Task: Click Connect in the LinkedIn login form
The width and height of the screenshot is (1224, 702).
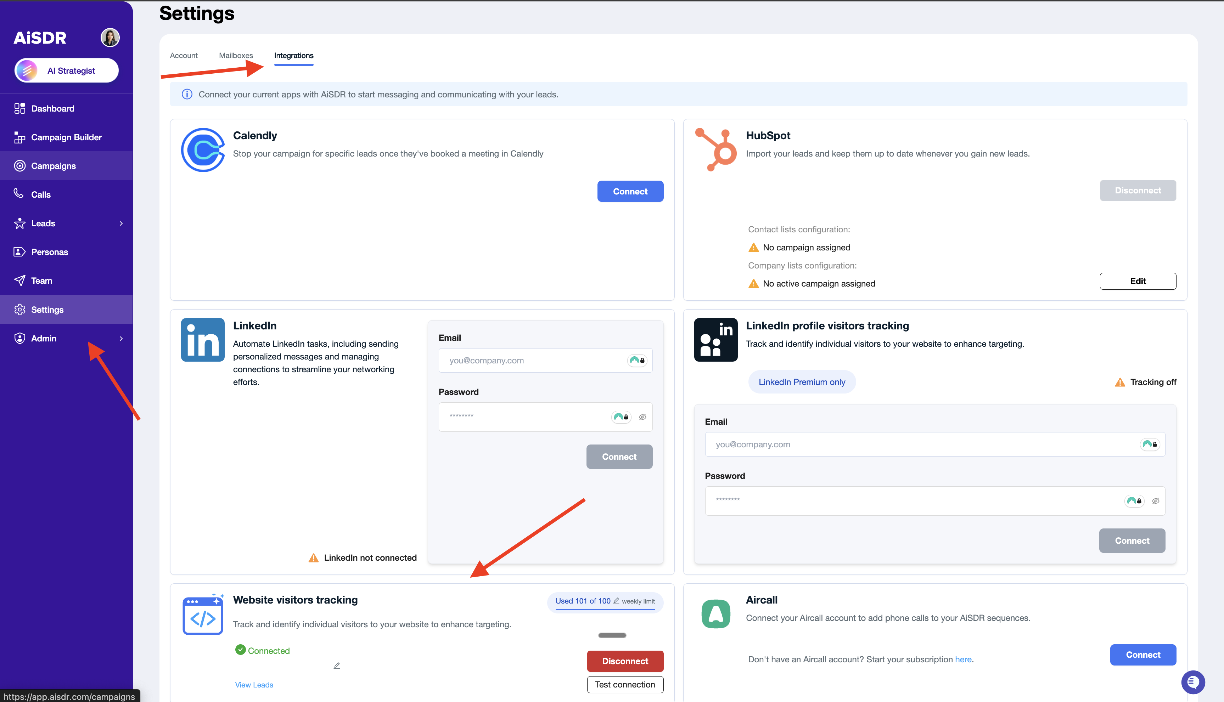Action: coord(619,457)
